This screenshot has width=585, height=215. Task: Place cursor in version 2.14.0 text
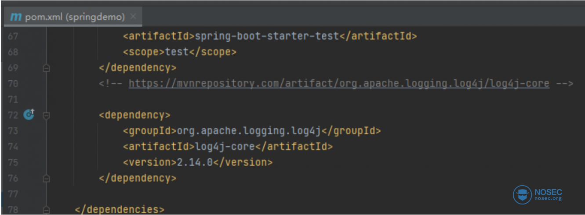click(195, 162)
